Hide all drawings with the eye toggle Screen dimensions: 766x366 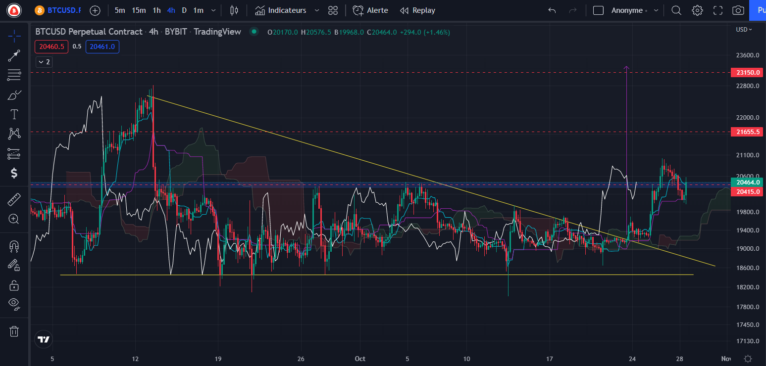tap(14, 304)
